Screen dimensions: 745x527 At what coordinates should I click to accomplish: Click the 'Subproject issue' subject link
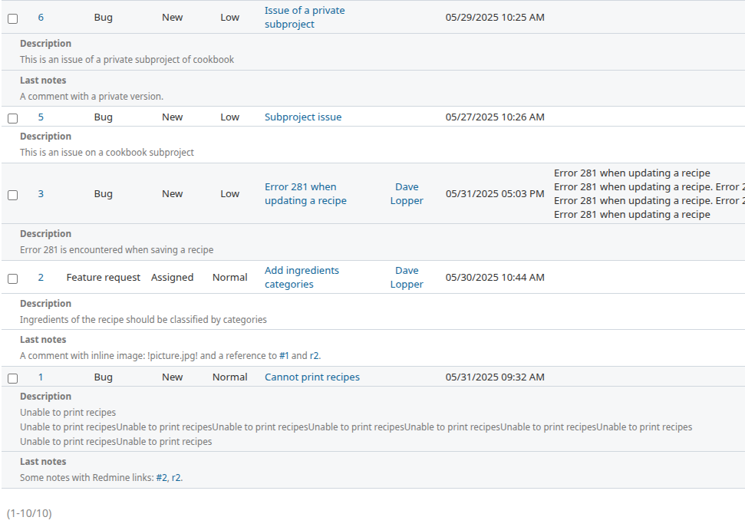303,117
